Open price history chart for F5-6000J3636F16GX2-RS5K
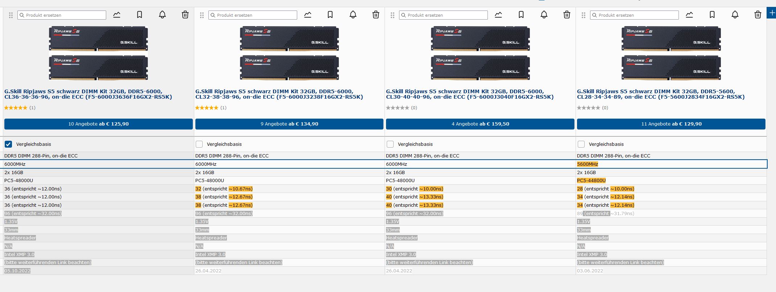The width and height of the screenshot is (776, 292). click(x=117, y=15)
